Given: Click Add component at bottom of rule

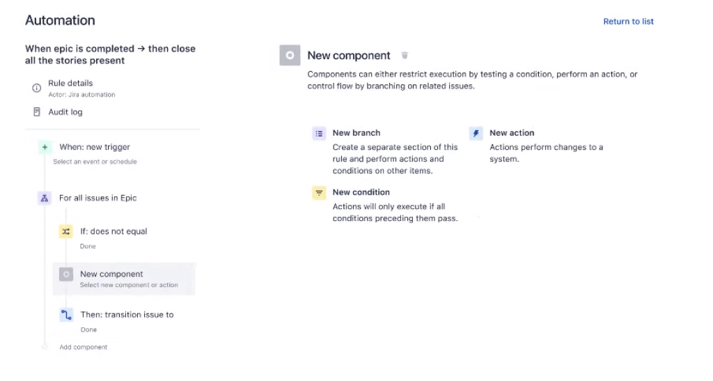Looking at the screenshot, I should (84, 347).
